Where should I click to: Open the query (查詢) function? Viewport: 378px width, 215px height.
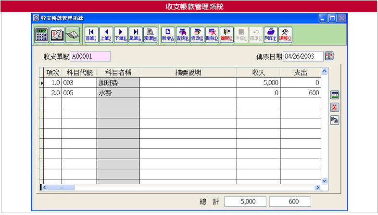coord(183,35)
